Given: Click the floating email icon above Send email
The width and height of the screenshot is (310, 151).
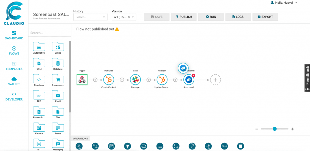Looking at the screenshot, I should click(183, 68).
